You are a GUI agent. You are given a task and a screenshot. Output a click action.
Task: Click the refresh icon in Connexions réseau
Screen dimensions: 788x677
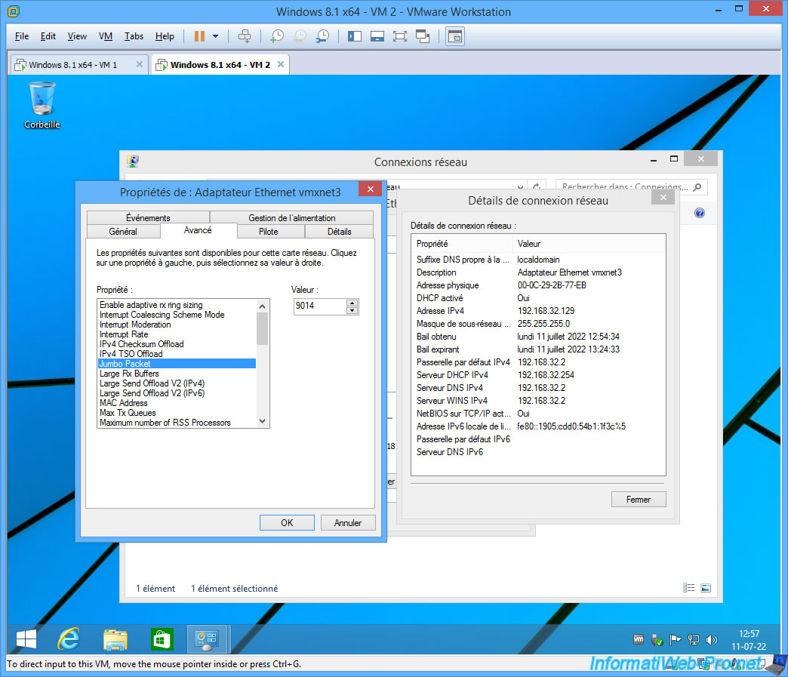(x=536, y=186)
